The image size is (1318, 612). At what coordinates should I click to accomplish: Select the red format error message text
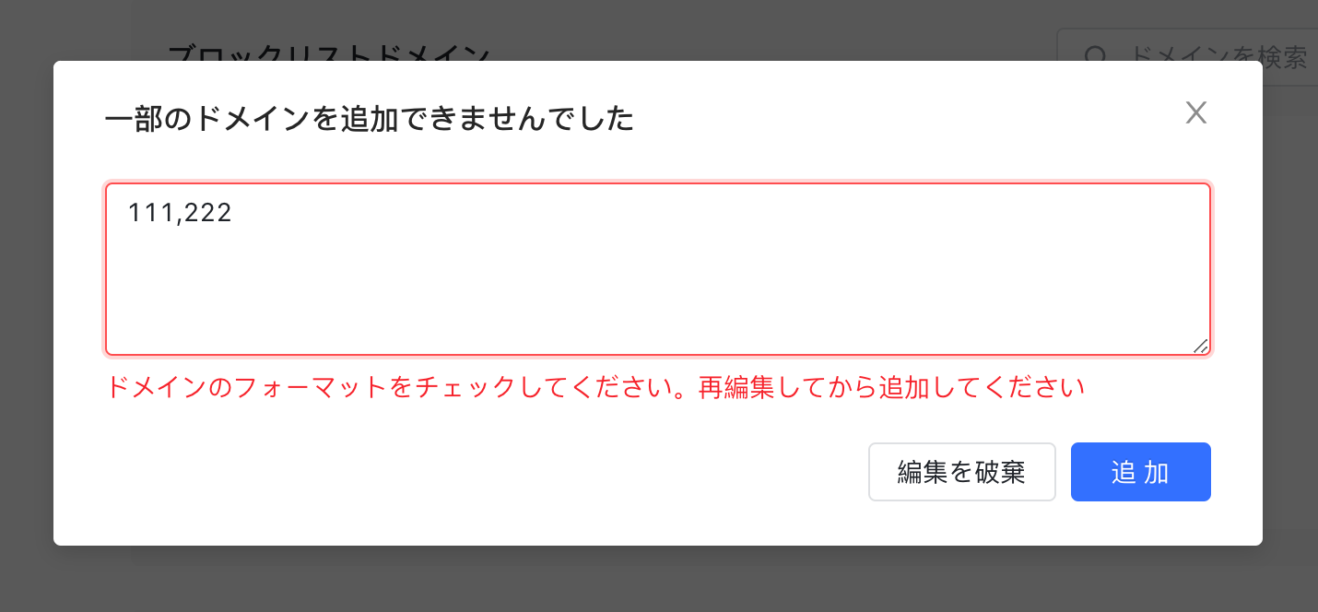[x=595, y=387]
